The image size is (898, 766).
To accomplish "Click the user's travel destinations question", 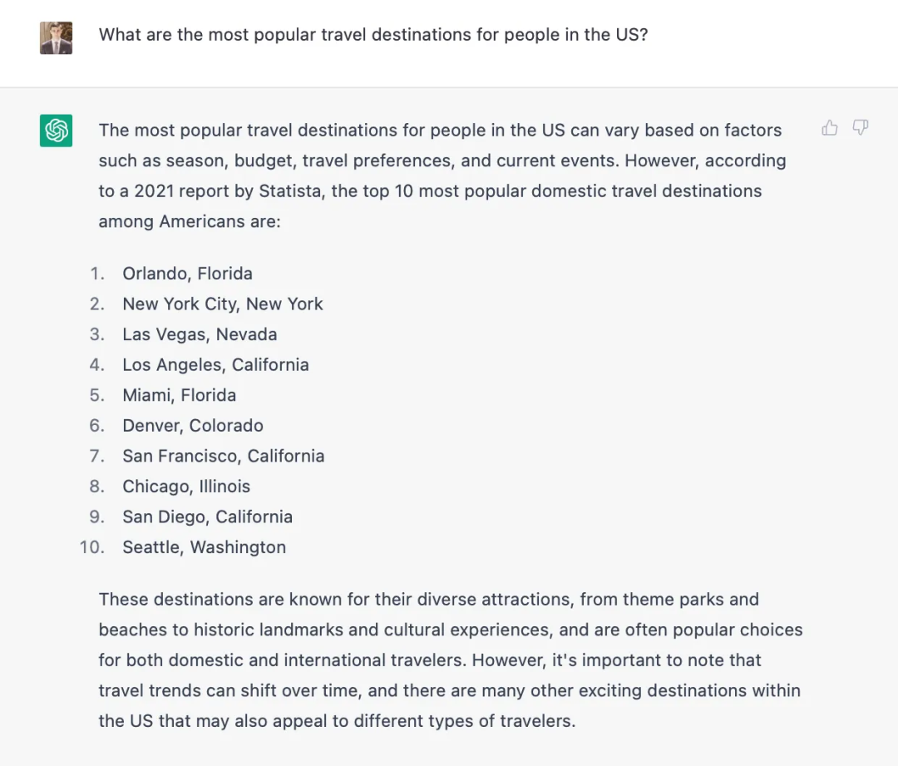I will pyautogui.click(x=373, y=35).
